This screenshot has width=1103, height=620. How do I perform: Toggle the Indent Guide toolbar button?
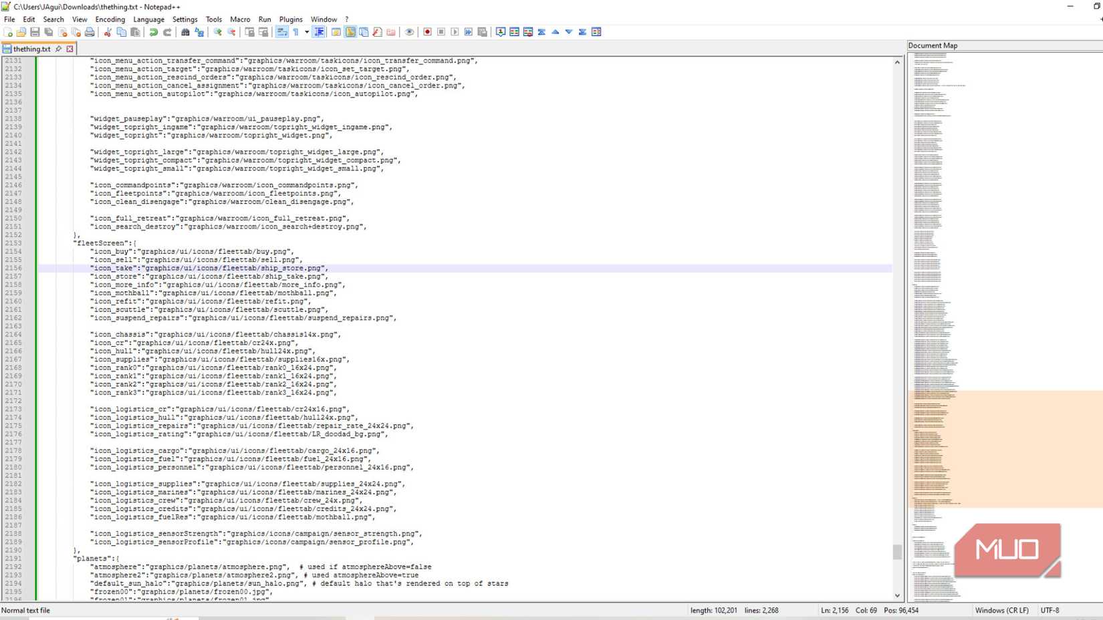pyautogui.click(x=319, y=32)
